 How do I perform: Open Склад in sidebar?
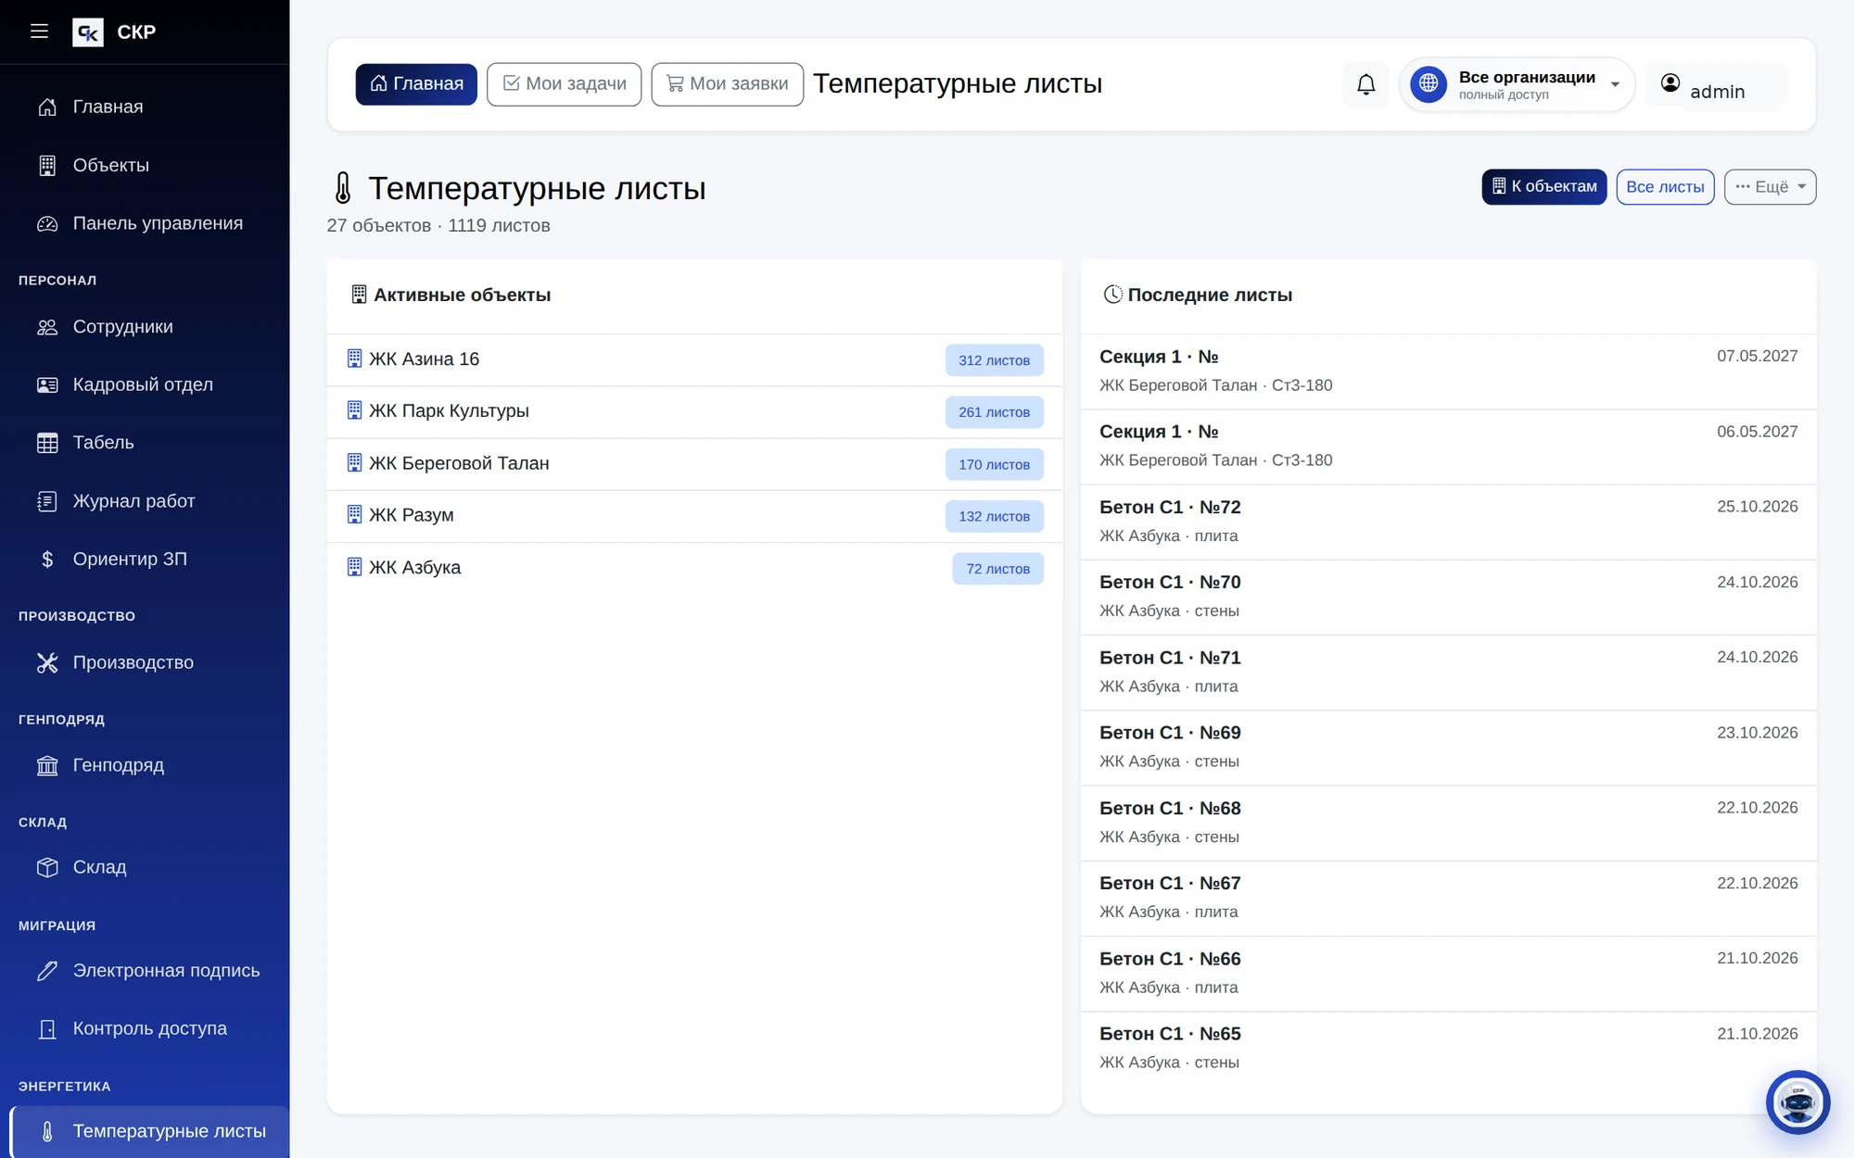point(145,868)
